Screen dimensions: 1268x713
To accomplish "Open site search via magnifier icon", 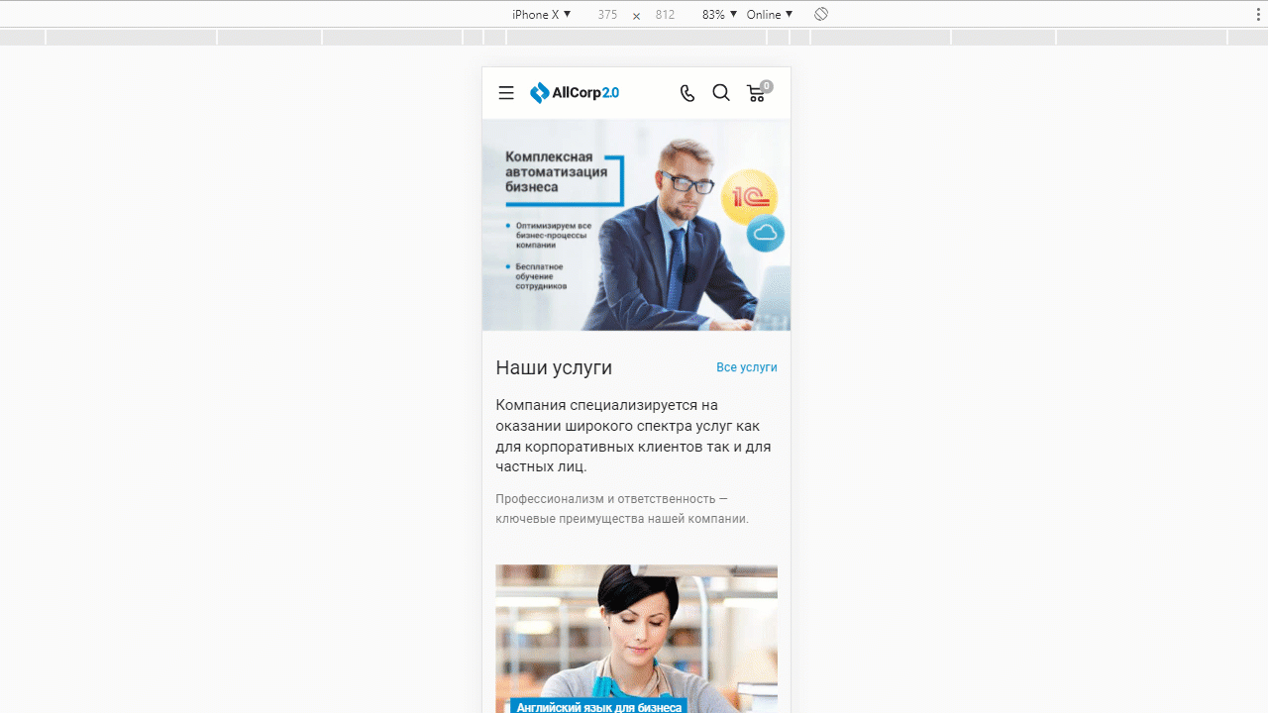I will 721,93.
